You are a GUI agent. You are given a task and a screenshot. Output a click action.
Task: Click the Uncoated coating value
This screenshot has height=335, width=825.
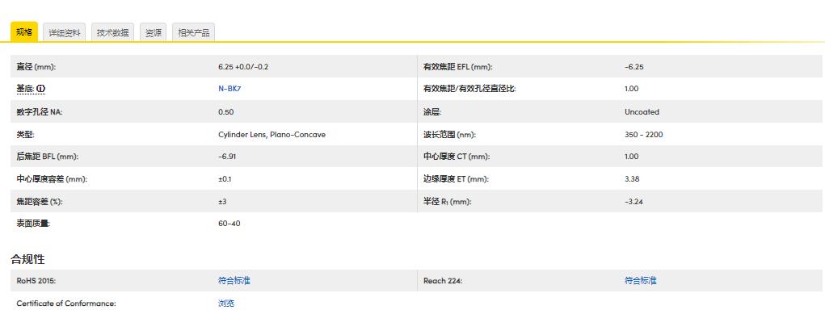(642, 111)
